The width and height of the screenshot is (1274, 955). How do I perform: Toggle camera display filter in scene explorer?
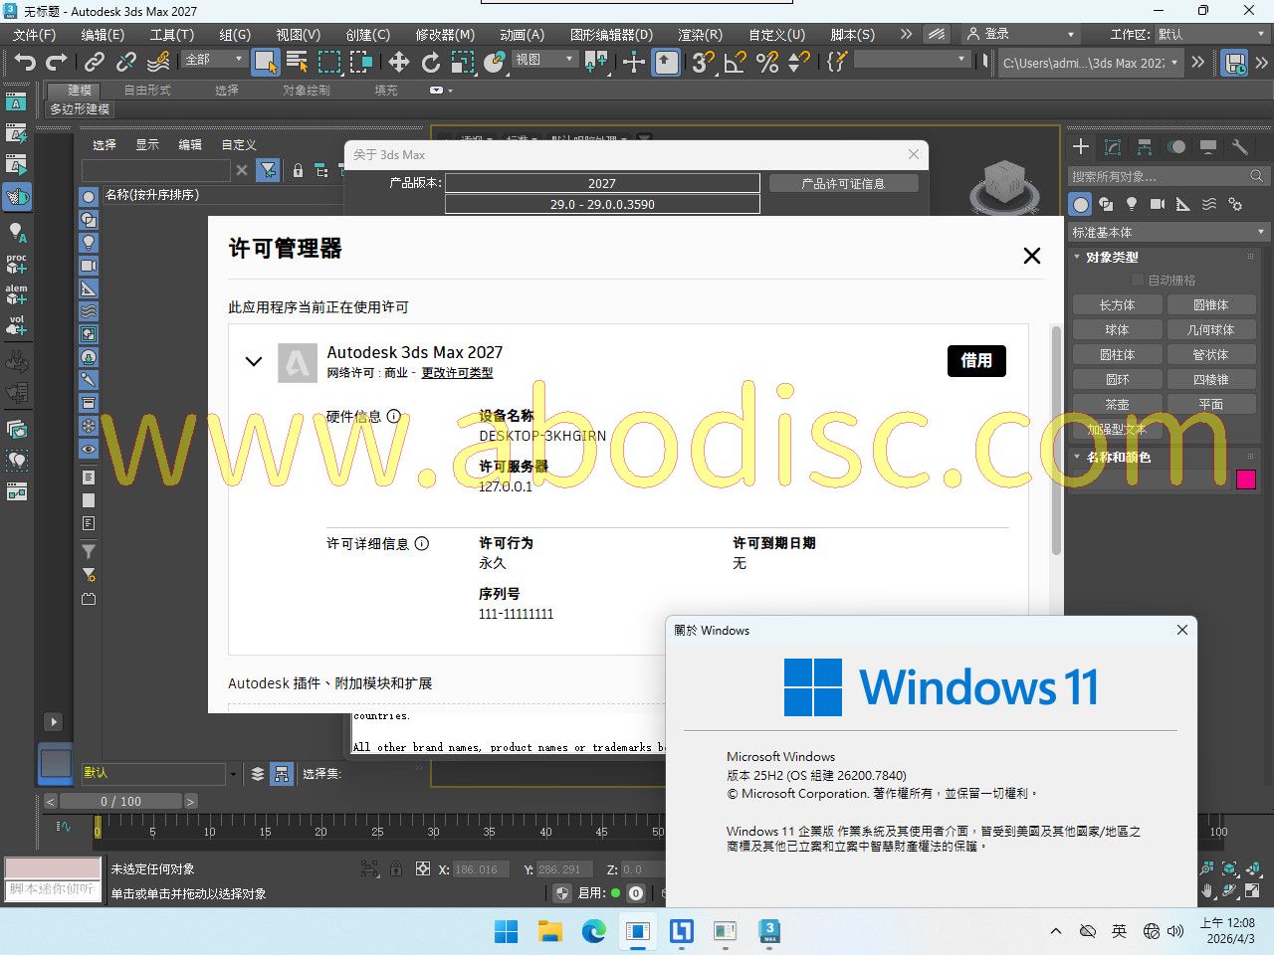pyautogui.click(x=89, y=266)
